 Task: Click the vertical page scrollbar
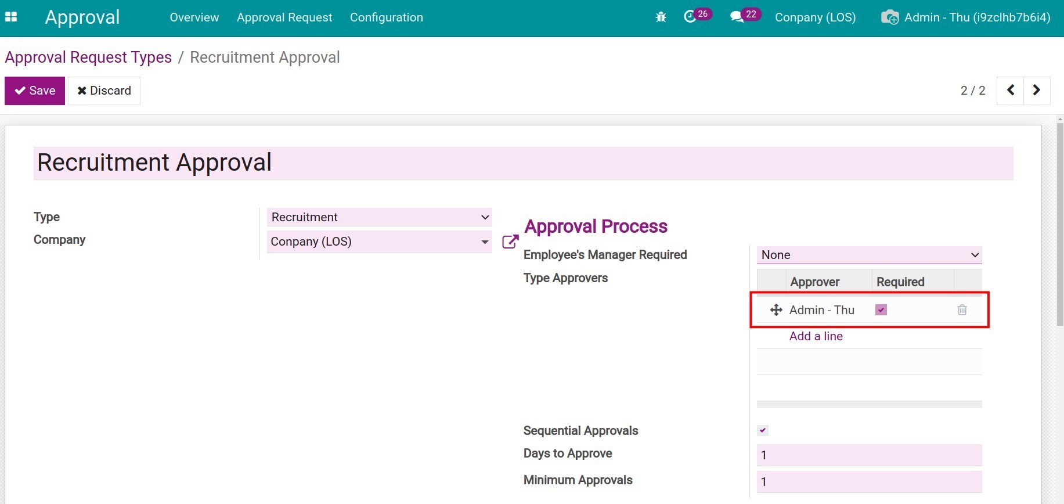point(1060,224)
